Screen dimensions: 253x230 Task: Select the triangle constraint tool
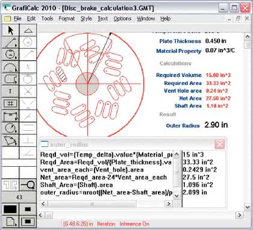(28, 31)
